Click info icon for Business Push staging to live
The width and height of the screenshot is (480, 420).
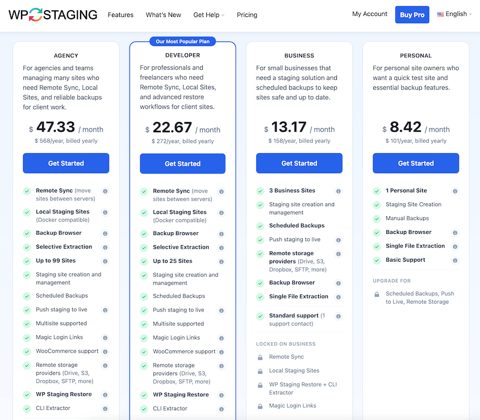338,240
